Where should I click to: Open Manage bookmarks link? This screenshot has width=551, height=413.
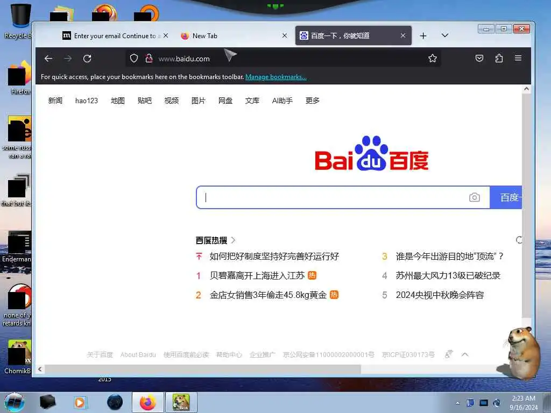[276, 77]
